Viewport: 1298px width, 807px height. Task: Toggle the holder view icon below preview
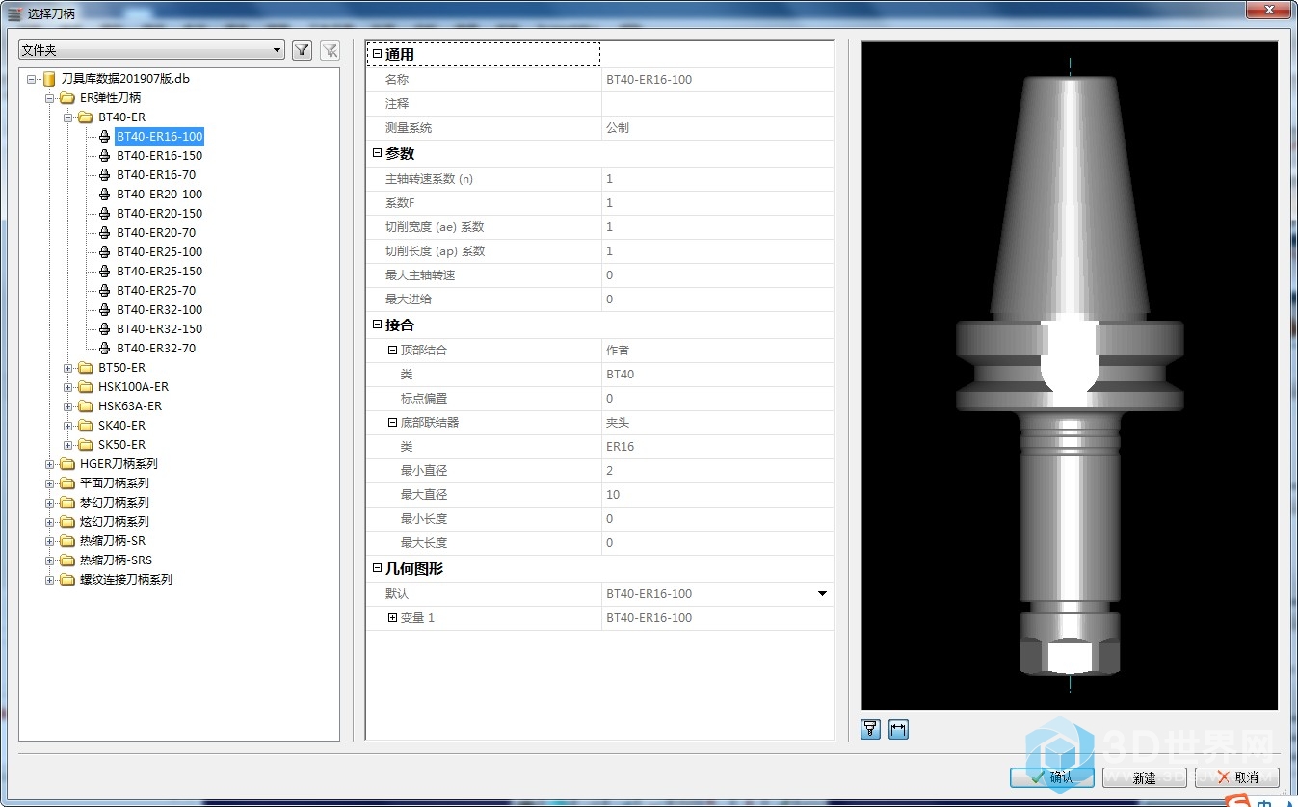(871, 730)
